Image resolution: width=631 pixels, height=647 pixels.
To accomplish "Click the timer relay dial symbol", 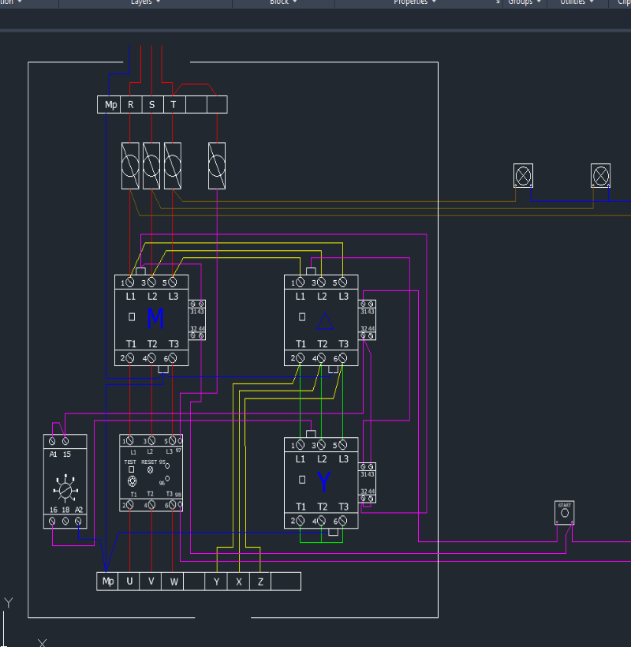I will tap(65, 490).
